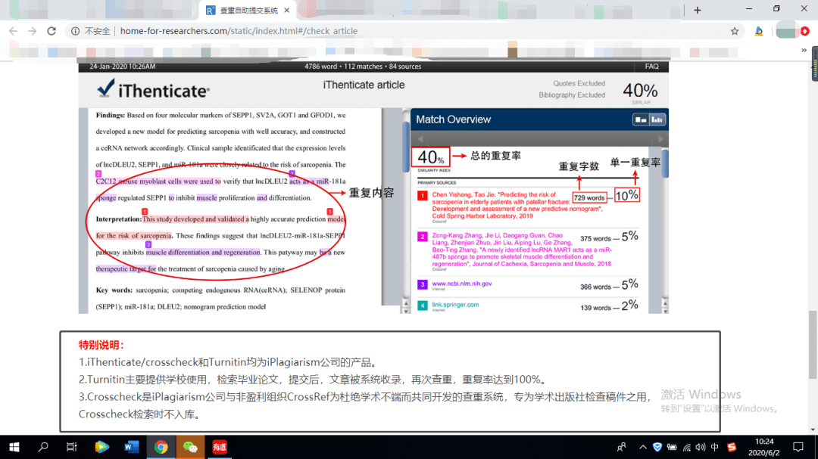The height and width of the screenshot is (459, 818).
Task: Go back using the browser back arrow
Action: (x=13, y=31)
